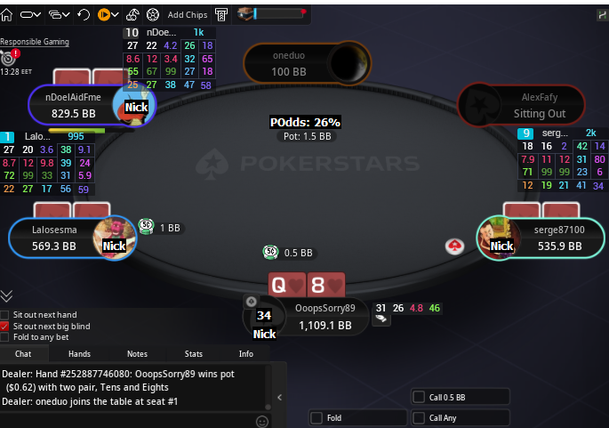Click the responsible gaming target alert icon
The width and height of the screenshot is (609, 428).
pyautogui.click(x=9, y=58)
